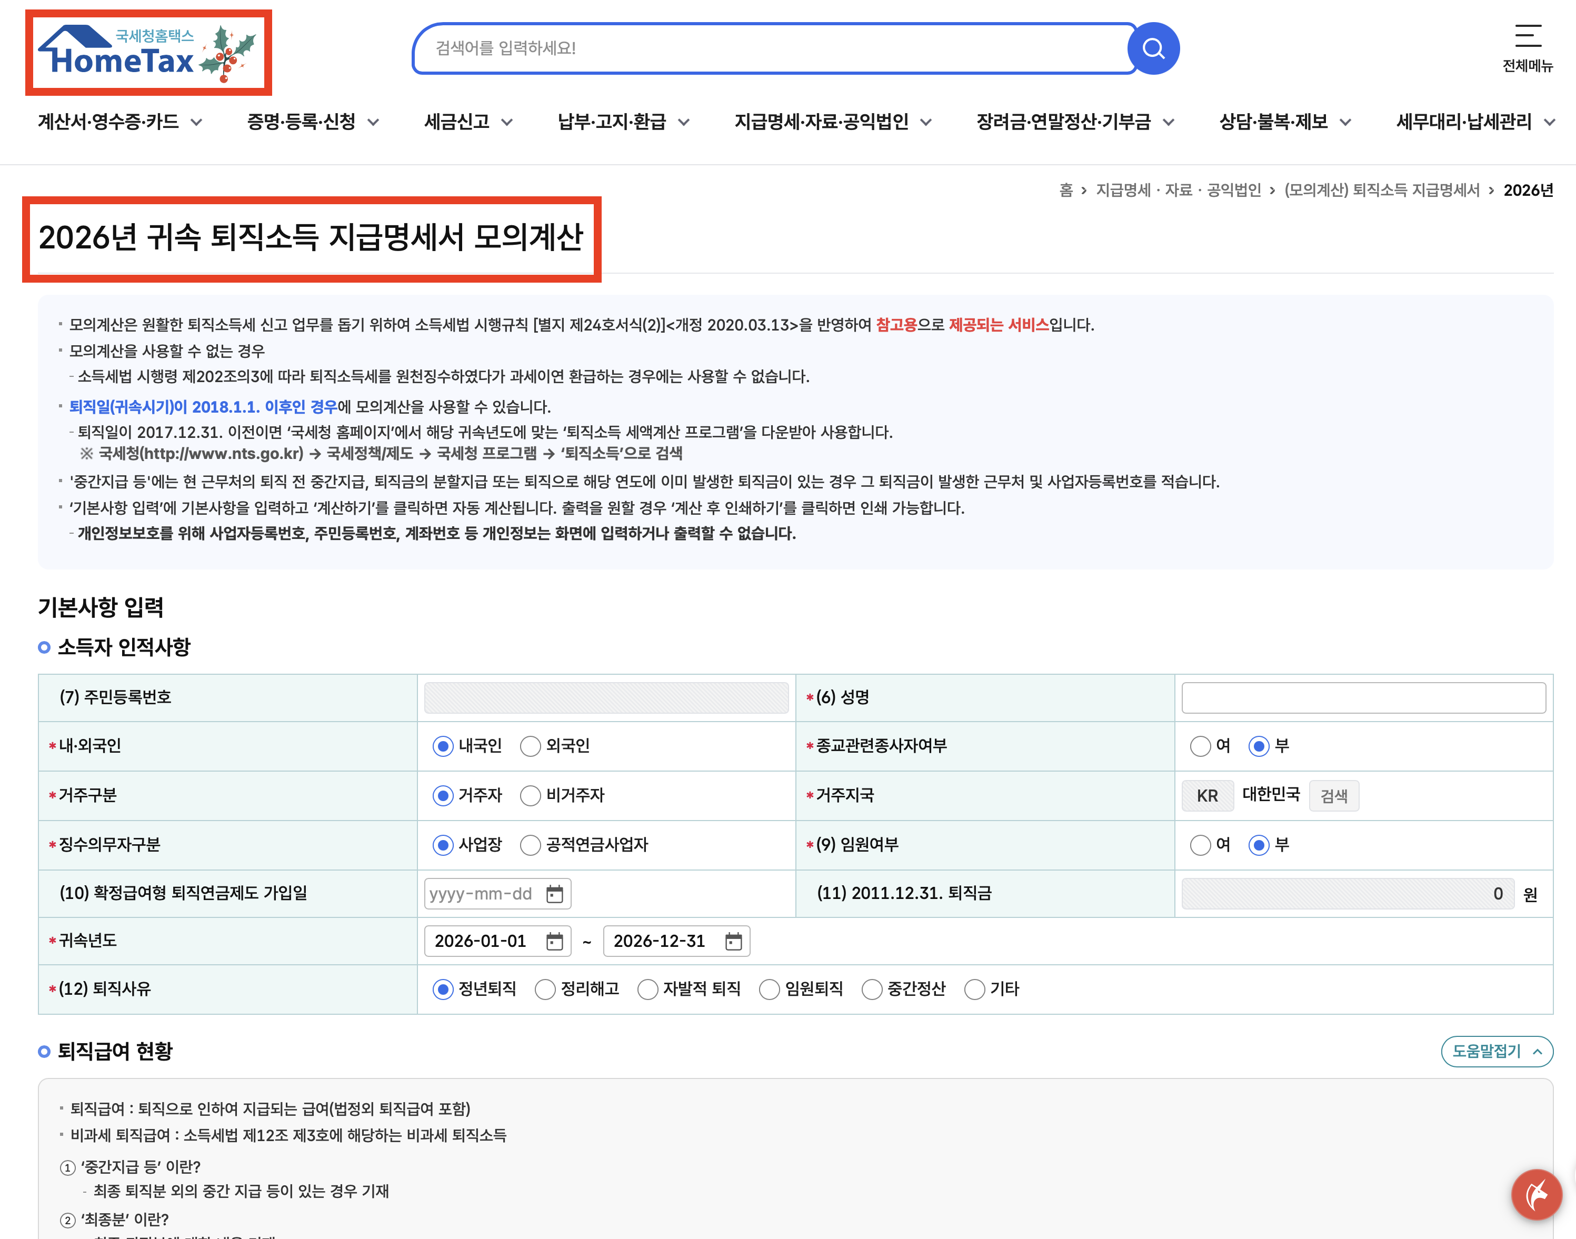Viewport: 1576px width, 1239px height.
Task: Choose 자발적 퇴직 as retirement reason
Action: click(647, 989)
